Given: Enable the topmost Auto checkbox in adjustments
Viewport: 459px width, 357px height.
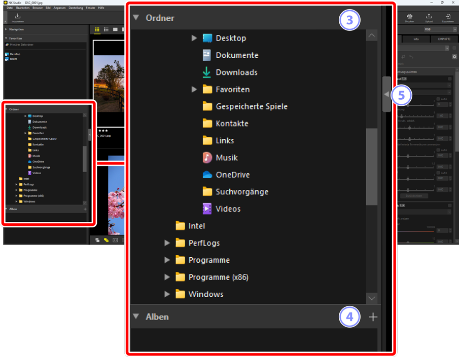Looking at the screenshot, I should (438, 99).
